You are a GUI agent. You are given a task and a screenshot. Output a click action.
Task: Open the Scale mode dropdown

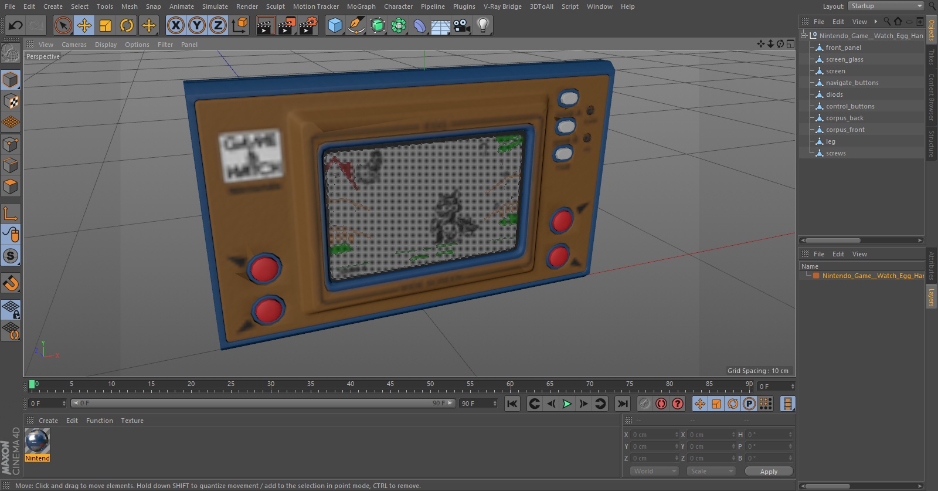point(711,471)
